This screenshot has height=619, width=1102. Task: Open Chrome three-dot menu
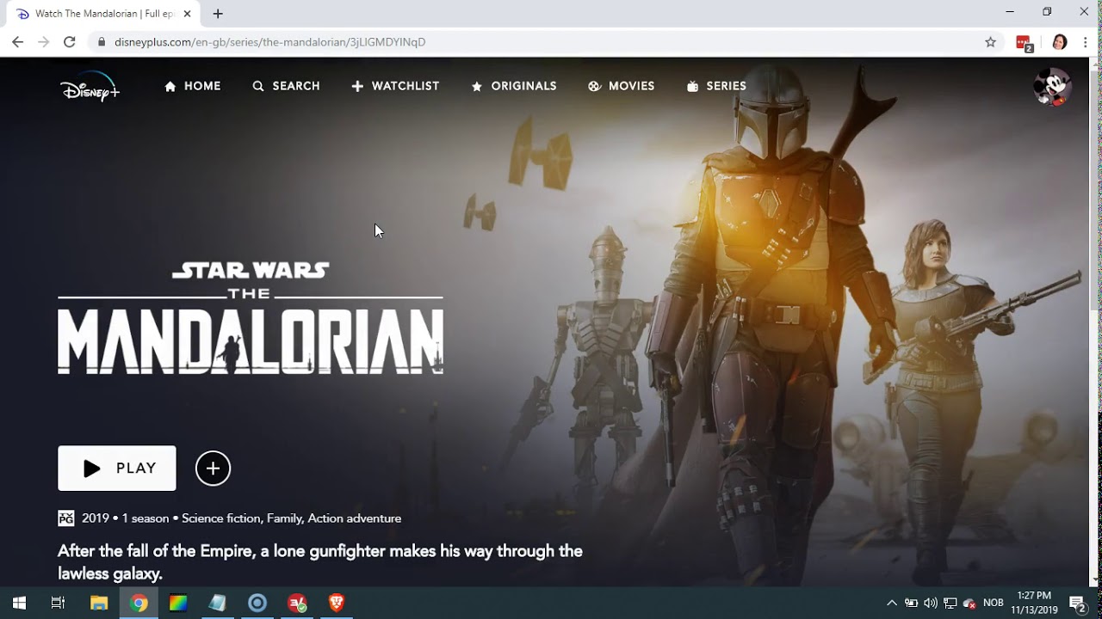(1085, 42)
